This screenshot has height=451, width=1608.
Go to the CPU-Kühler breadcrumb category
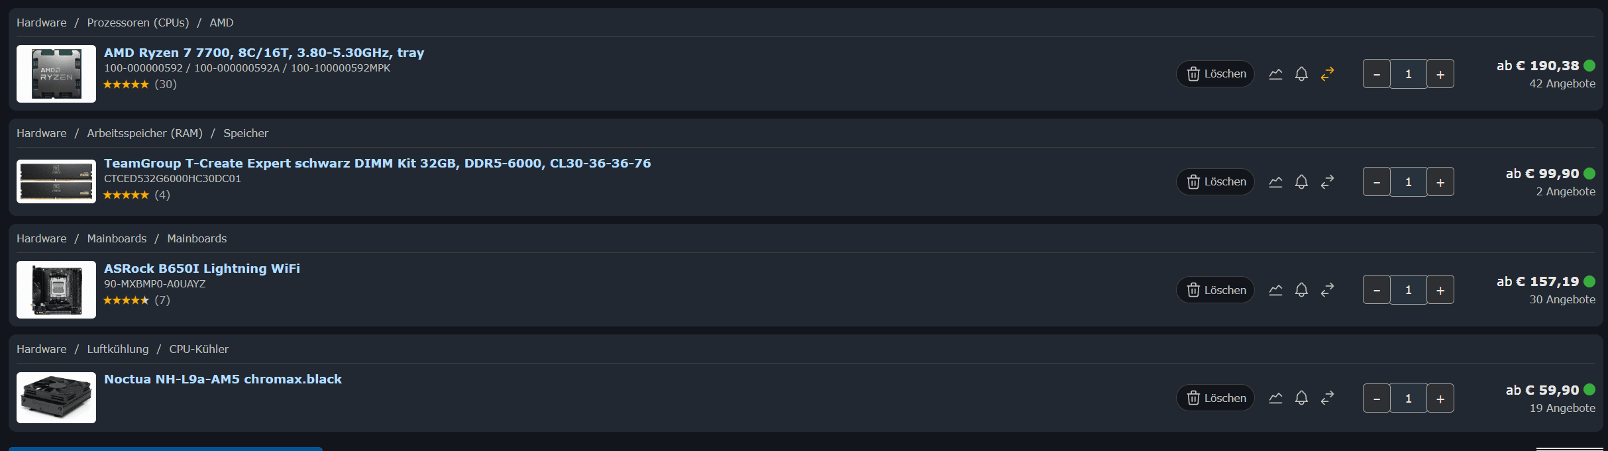click(199, 349)
